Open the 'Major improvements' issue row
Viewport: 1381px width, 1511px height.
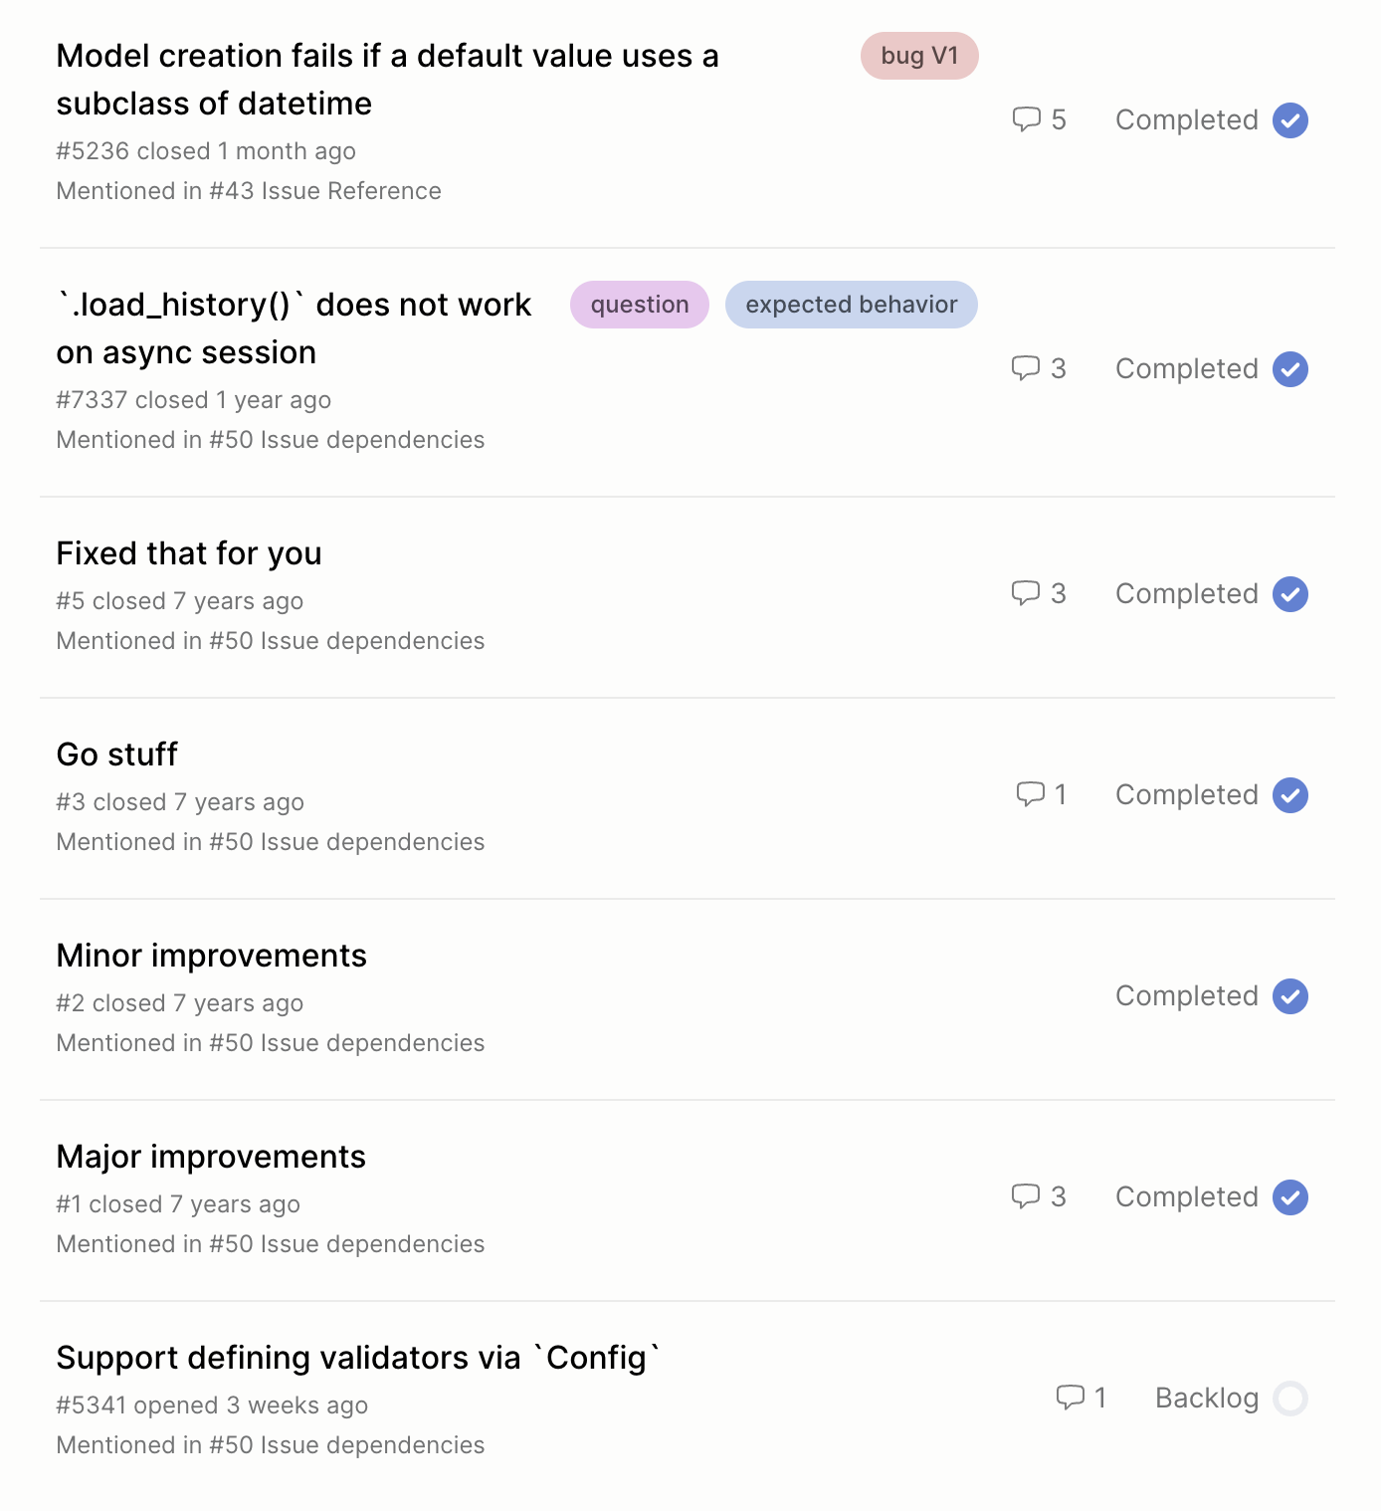click(x=211, y=1157)
